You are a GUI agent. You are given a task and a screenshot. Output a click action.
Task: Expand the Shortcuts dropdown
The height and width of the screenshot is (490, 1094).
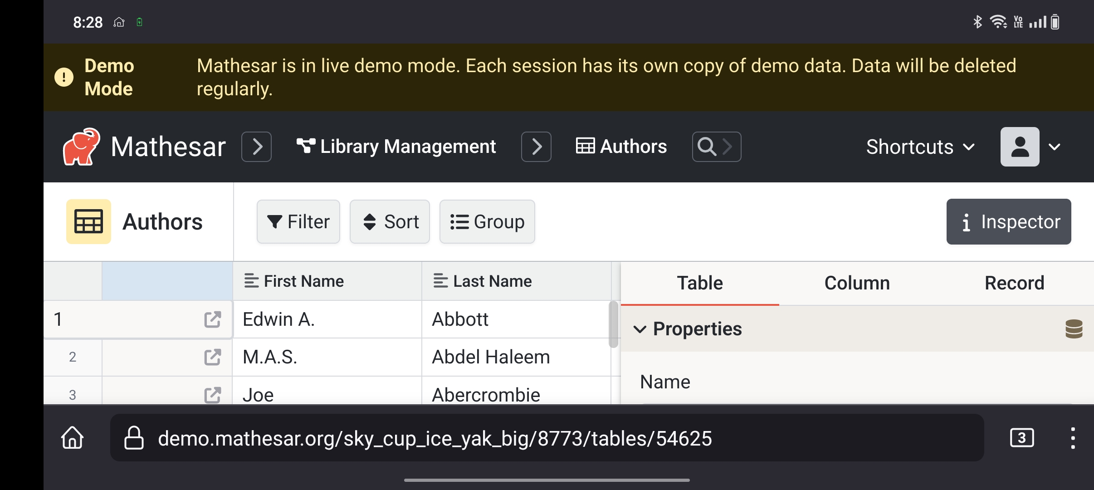coord(920,147)
